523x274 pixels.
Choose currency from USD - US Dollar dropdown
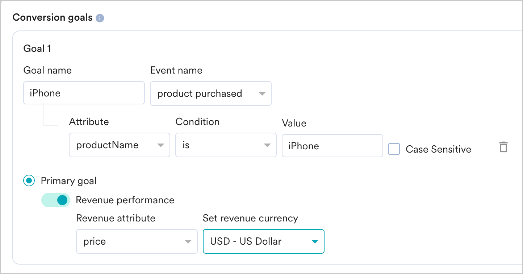pyautogui.click(x=263, y=241)
